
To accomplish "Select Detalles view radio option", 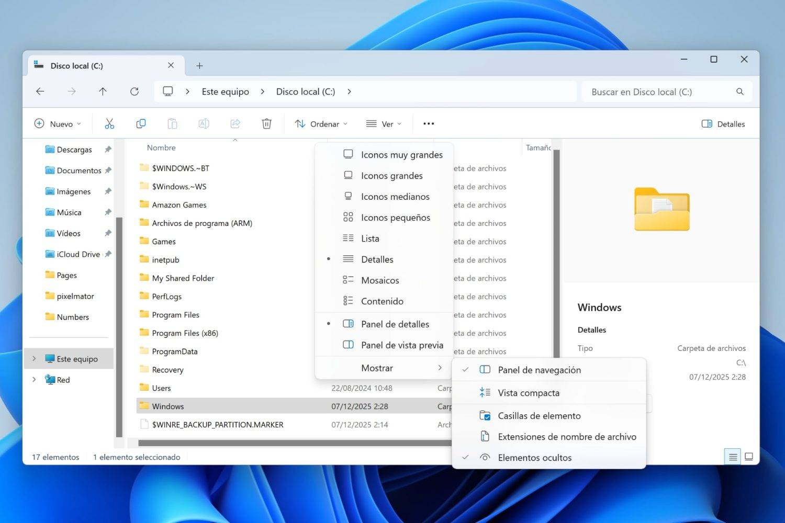I will point(384,259).
